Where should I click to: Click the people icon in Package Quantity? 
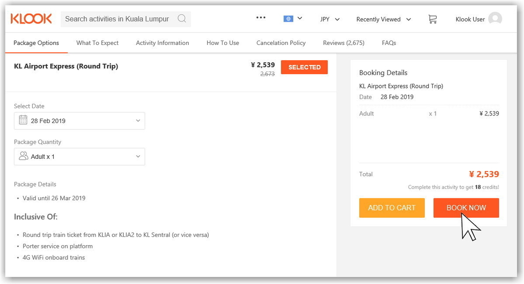click(x=24, y=156)
